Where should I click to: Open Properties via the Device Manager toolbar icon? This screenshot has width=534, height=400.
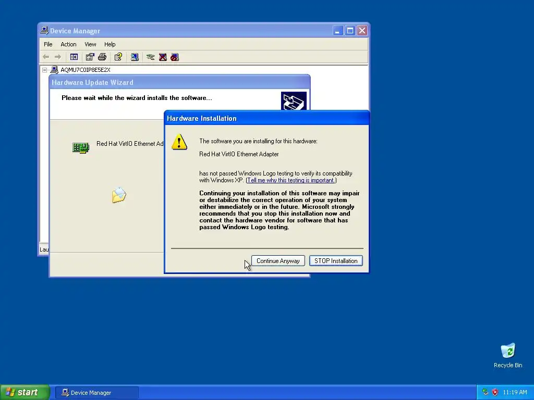tap(90, 57)
